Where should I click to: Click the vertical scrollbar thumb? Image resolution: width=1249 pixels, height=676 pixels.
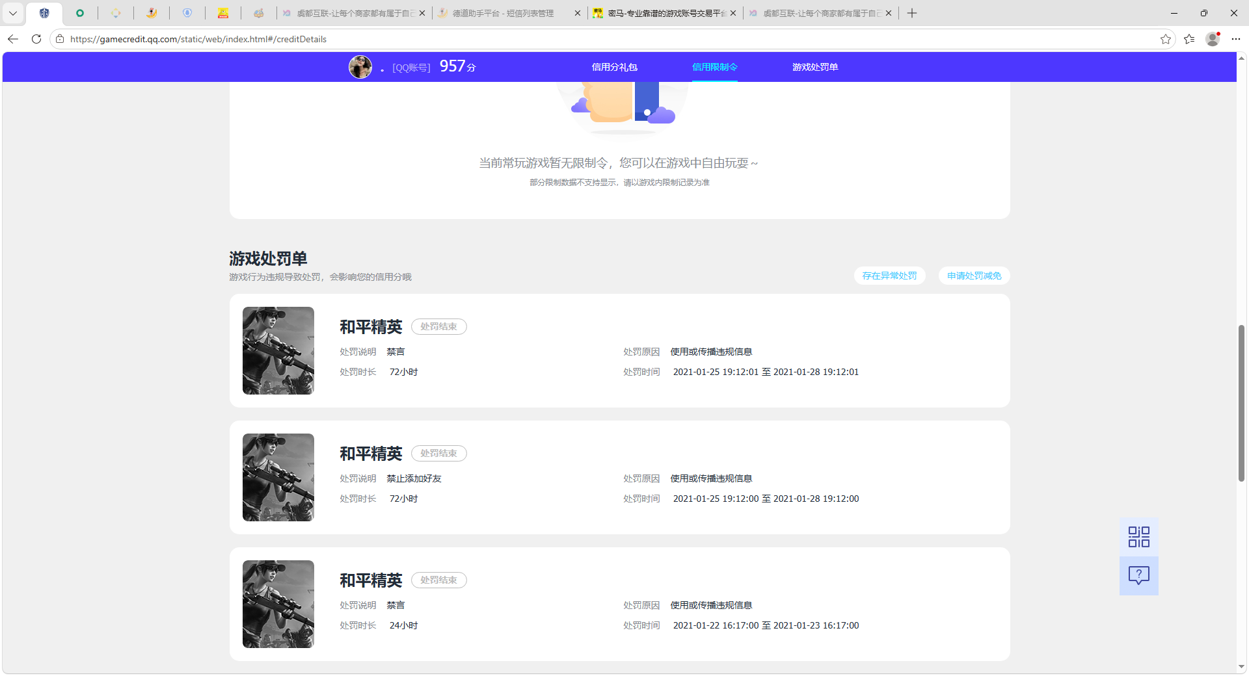tap(1241, 403)
